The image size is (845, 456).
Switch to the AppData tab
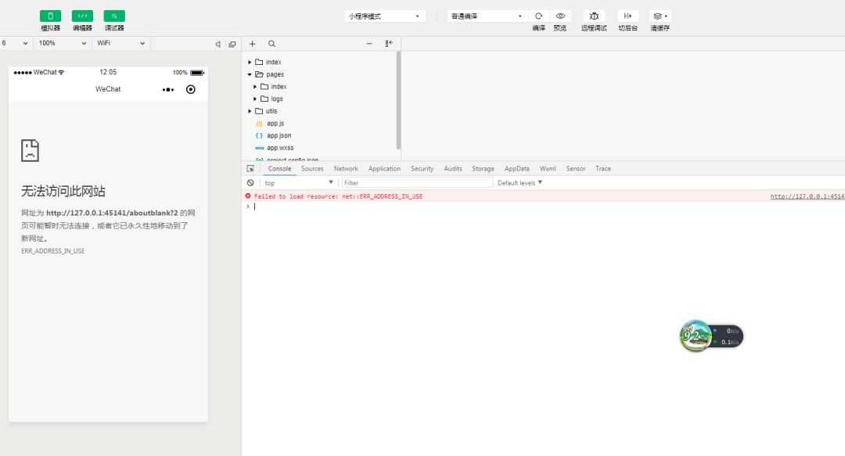click(x=517, y=169)
